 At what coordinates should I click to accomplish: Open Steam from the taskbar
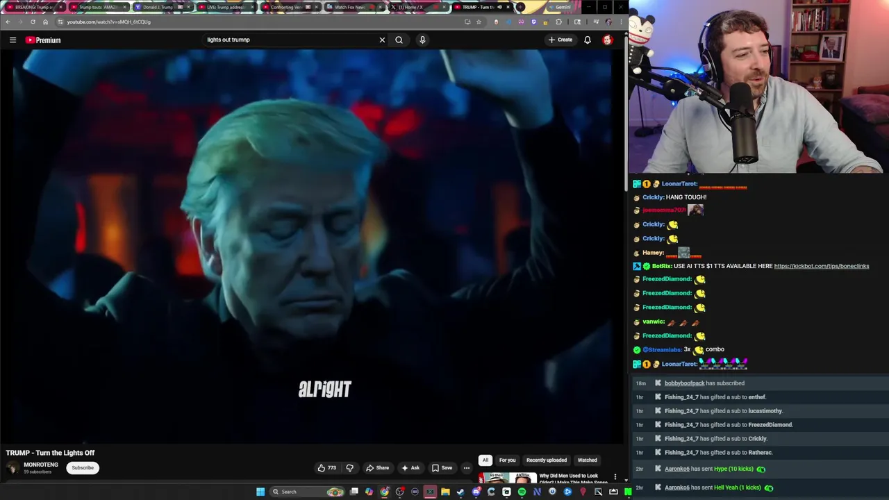tap(460, 492)
